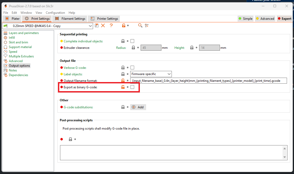Open the Layers and perimeters page
Viewport: 294px width, 174px height.
pos(24,33)
